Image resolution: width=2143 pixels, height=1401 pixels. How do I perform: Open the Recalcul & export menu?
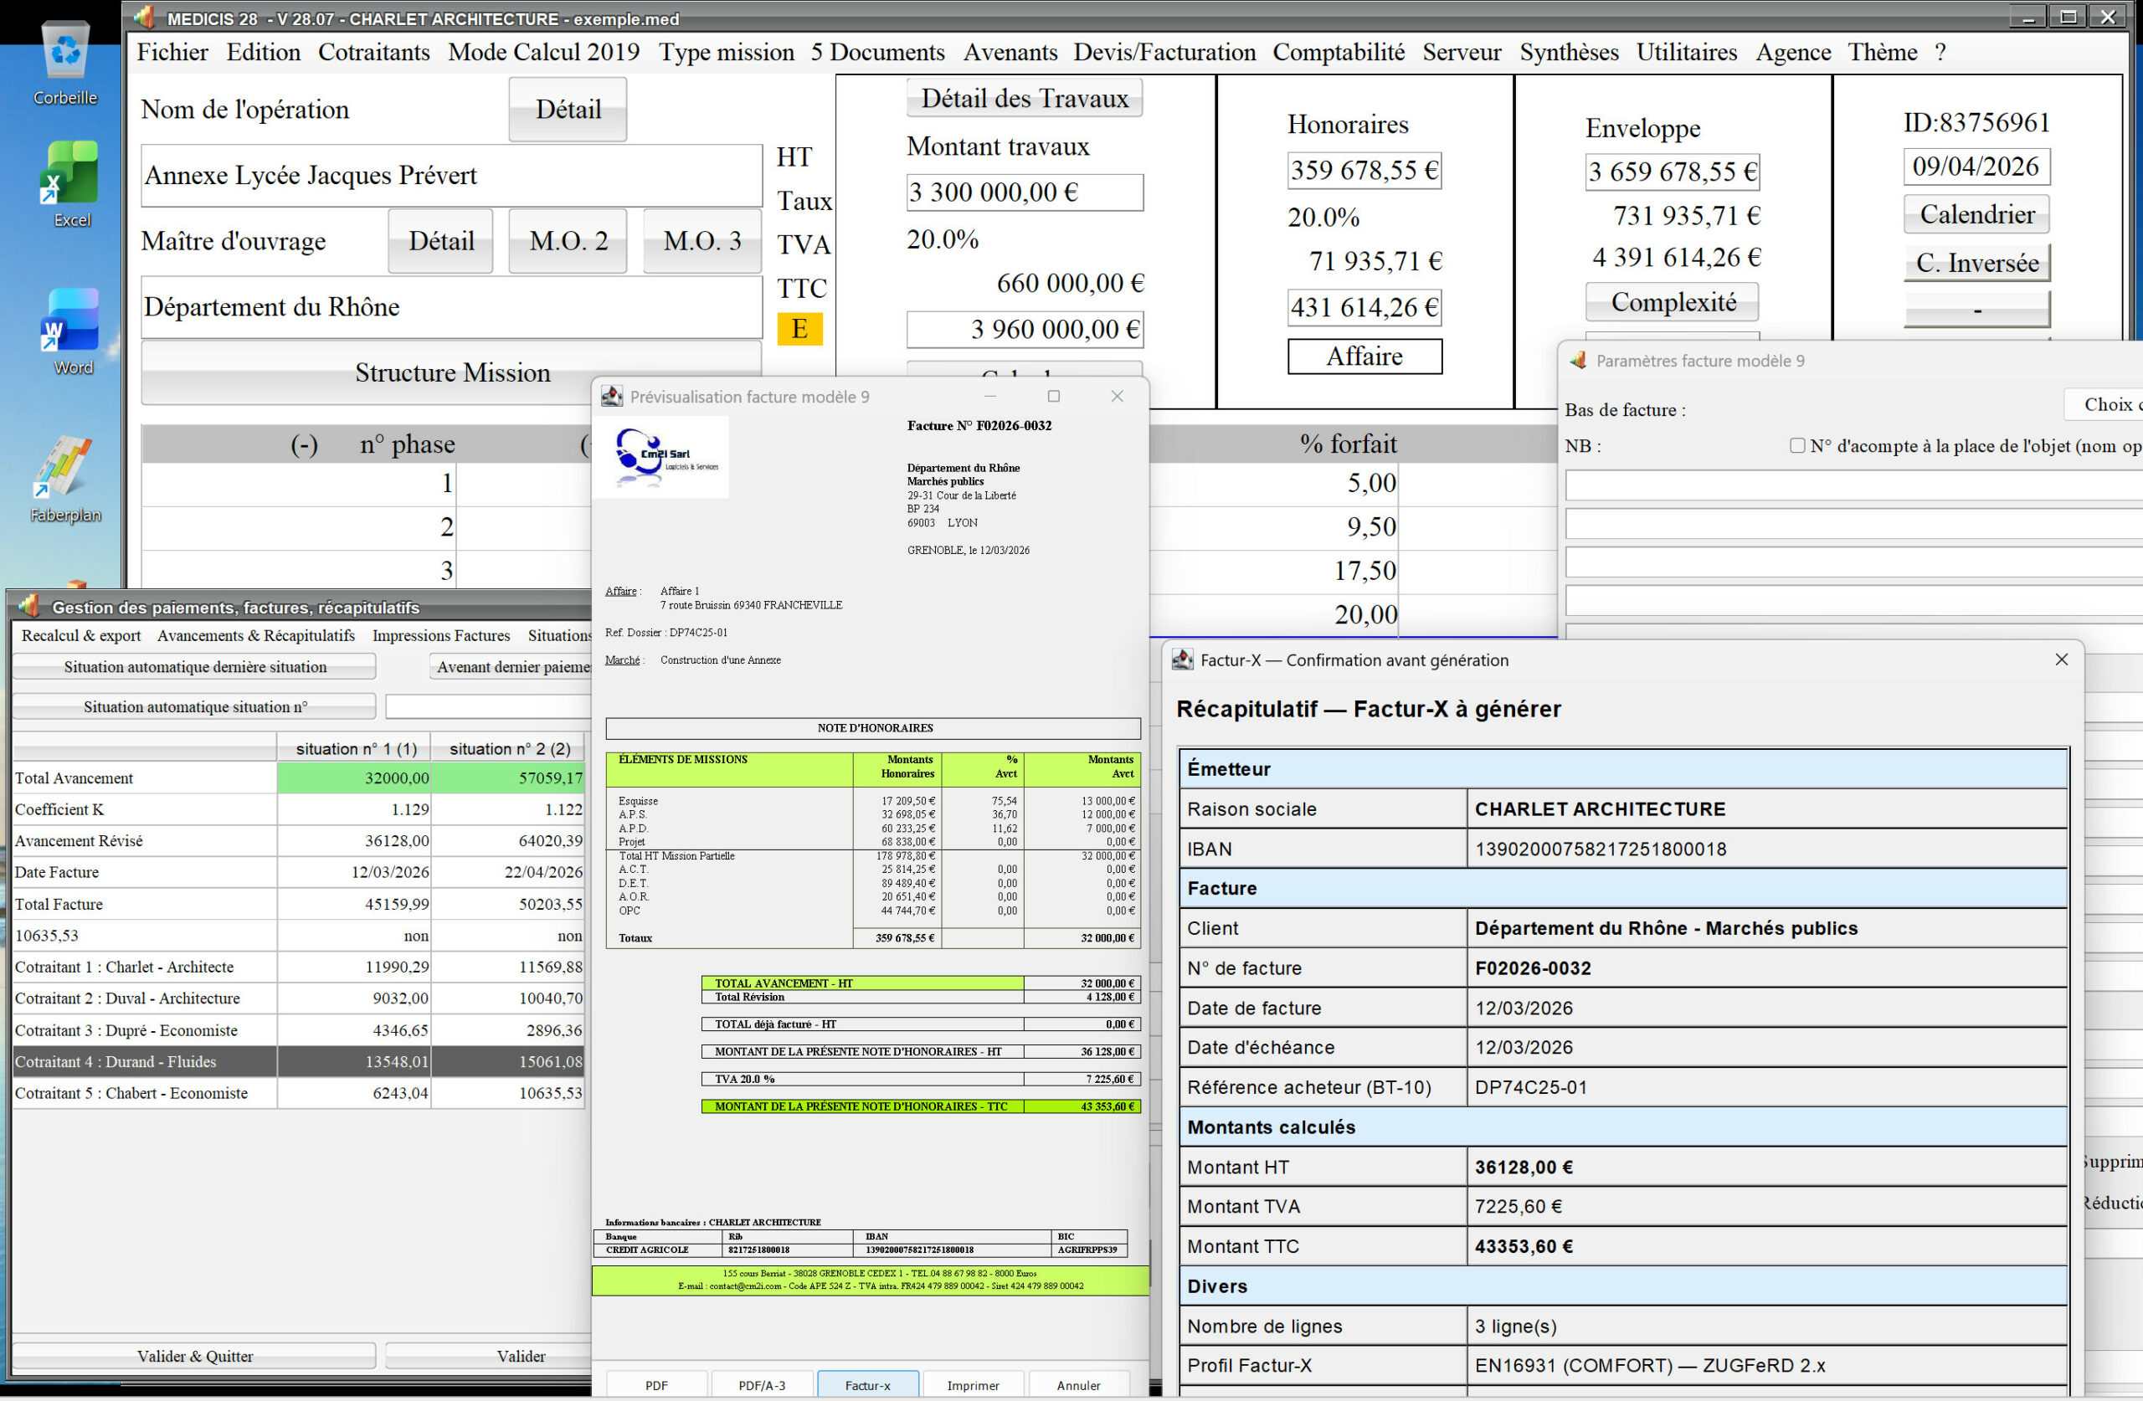click(x=81, y=636)
